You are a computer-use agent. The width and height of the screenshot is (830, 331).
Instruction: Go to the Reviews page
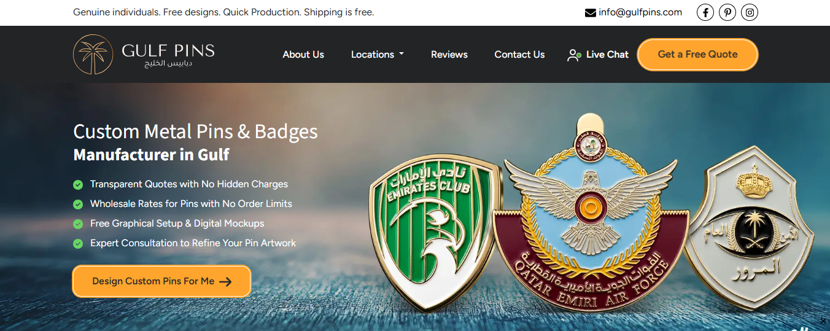tap(449, 54)
